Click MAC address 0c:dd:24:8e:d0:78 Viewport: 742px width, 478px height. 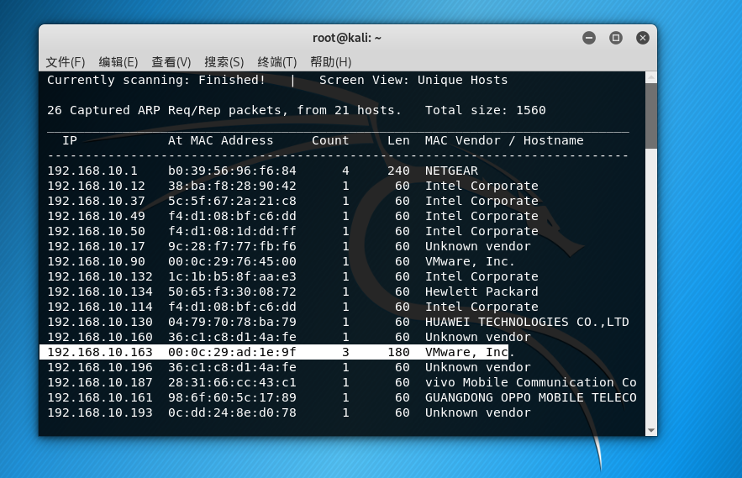[233, 413]
